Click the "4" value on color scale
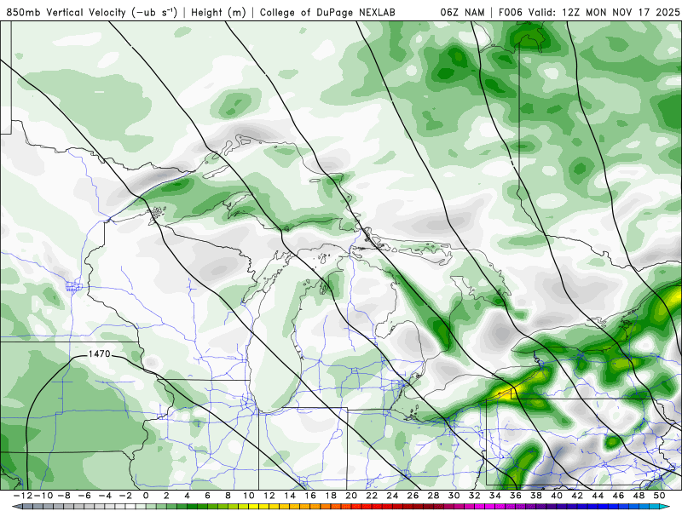Viewport: 682px width, 511px height. (187, 496)
